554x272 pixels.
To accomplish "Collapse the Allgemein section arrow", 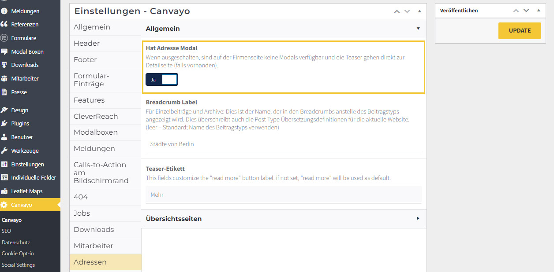I will click(418, 29).
